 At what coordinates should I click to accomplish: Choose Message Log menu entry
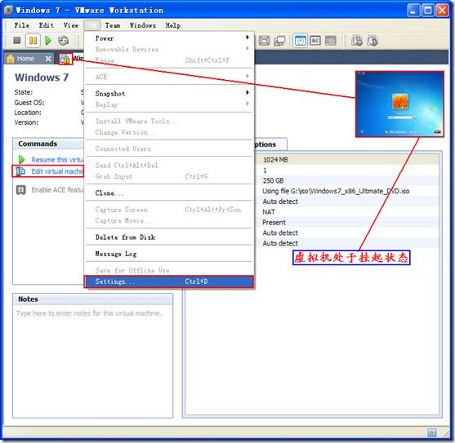169,254
